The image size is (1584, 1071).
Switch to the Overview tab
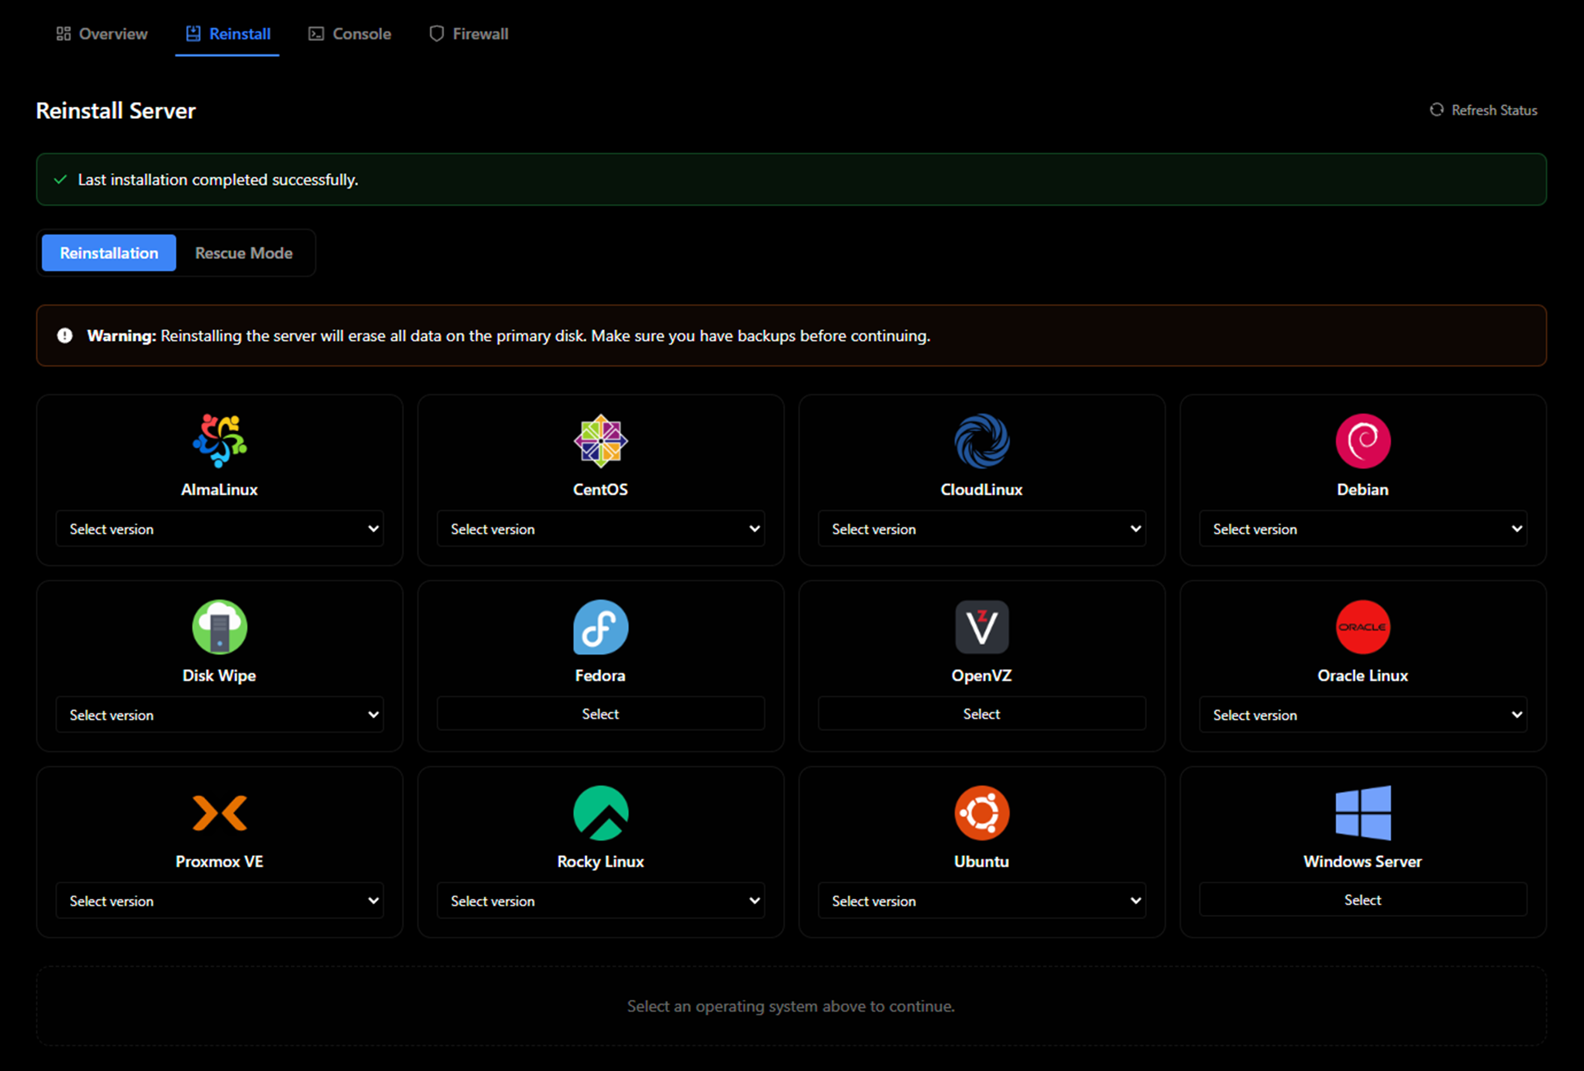[x=102, y=34]
